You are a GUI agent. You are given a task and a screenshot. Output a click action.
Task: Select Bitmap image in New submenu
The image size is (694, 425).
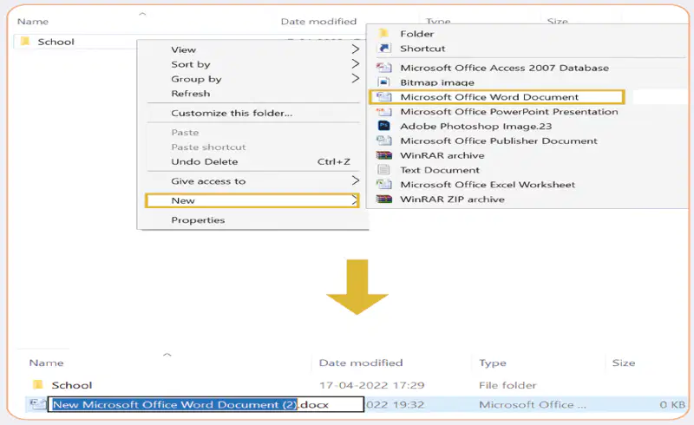pos(437,82)
